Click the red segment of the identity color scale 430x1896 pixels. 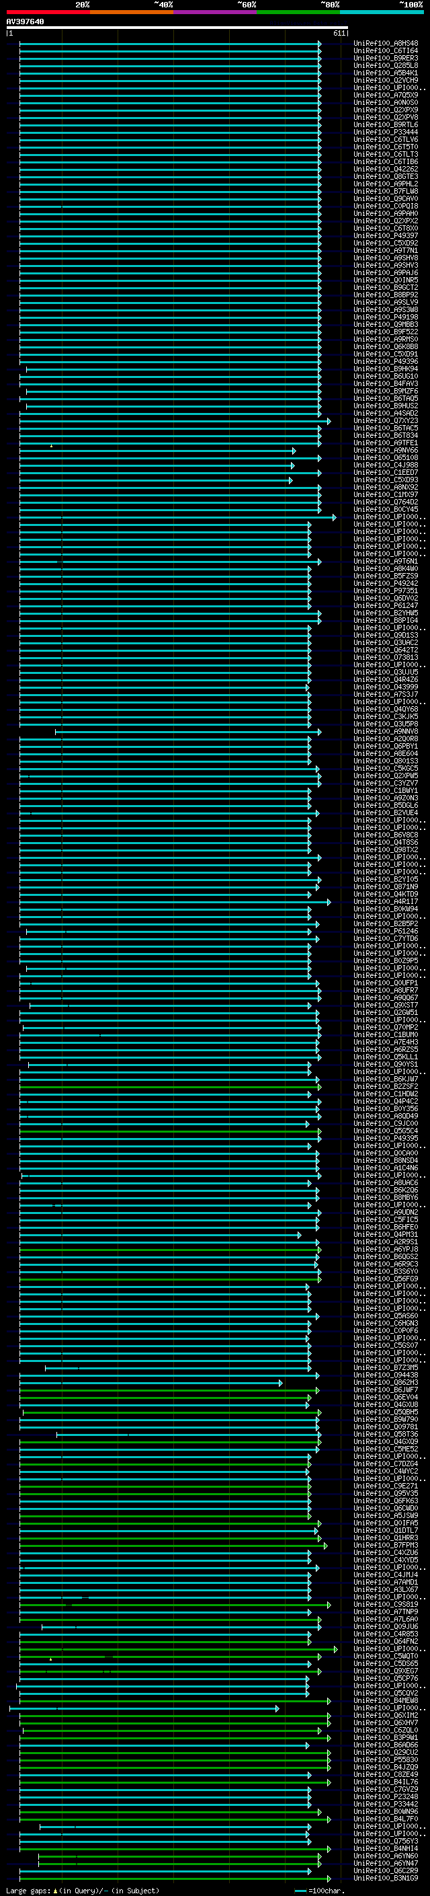click(x=48, y=12)
